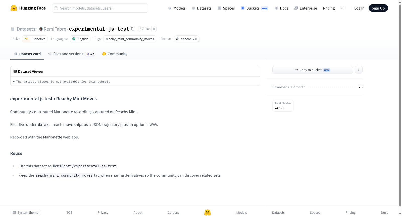Open Docs in the top navigation
402x216 pixels.
click(281, 8)
